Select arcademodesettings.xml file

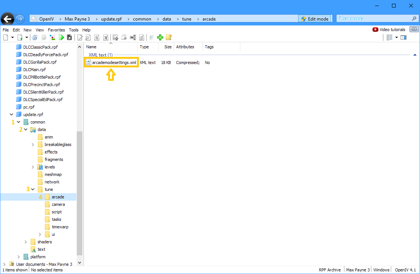click(x=111, y=63)
